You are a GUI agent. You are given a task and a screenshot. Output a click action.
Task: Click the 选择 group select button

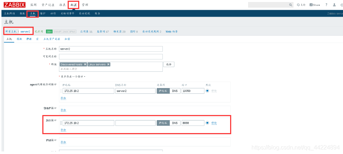tap(169, 65)
